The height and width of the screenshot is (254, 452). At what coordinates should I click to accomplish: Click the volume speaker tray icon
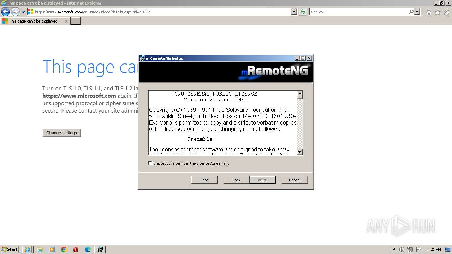(402, 249)
